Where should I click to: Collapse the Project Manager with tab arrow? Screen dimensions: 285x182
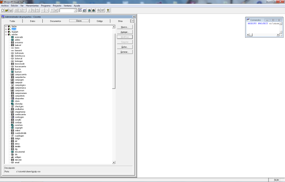tap(133, 21)
